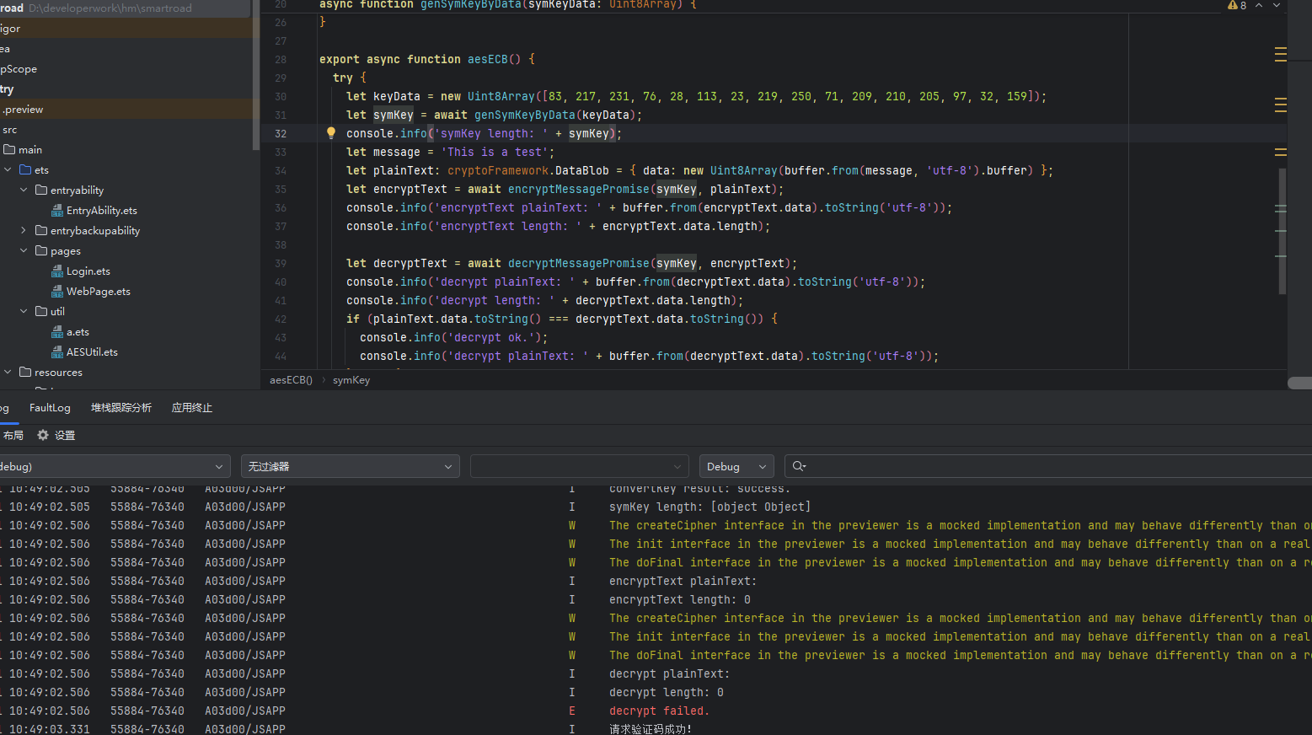Click the 'decrypt length: 0' log line
The height and width of the screenshot is (735, 1312).
click(x=666, y=692)
